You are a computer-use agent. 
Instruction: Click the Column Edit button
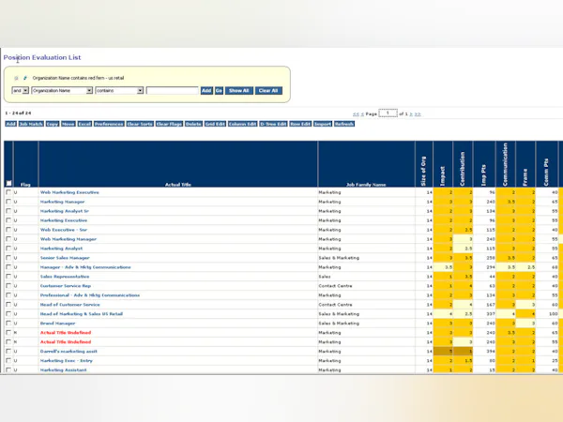pyautogui.click(x=243, y=124)
